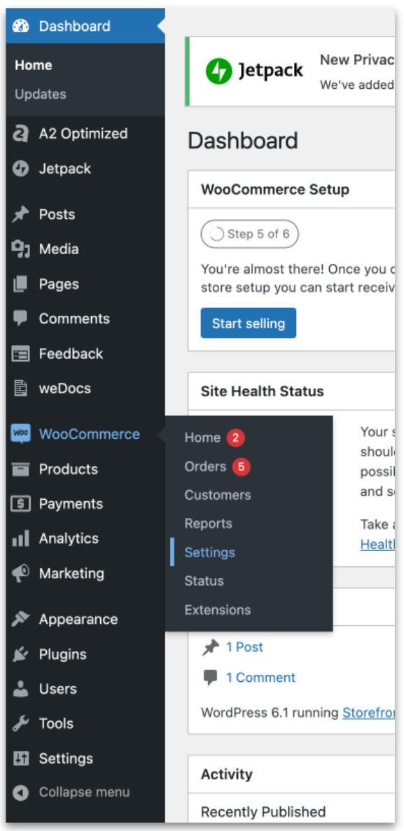The width and height of the screenshot is (404, 831).
Task: Open Extensions in WooCommerce flyout
Action: pos(217,610)
